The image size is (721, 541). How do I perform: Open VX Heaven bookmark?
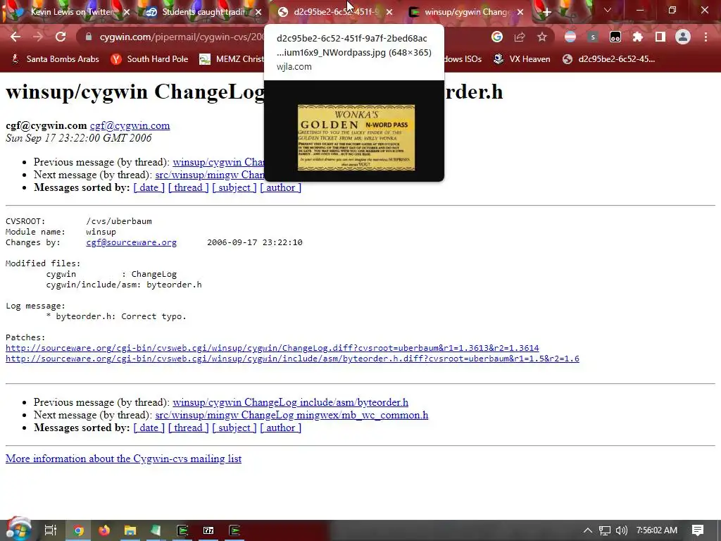[522, 59]
